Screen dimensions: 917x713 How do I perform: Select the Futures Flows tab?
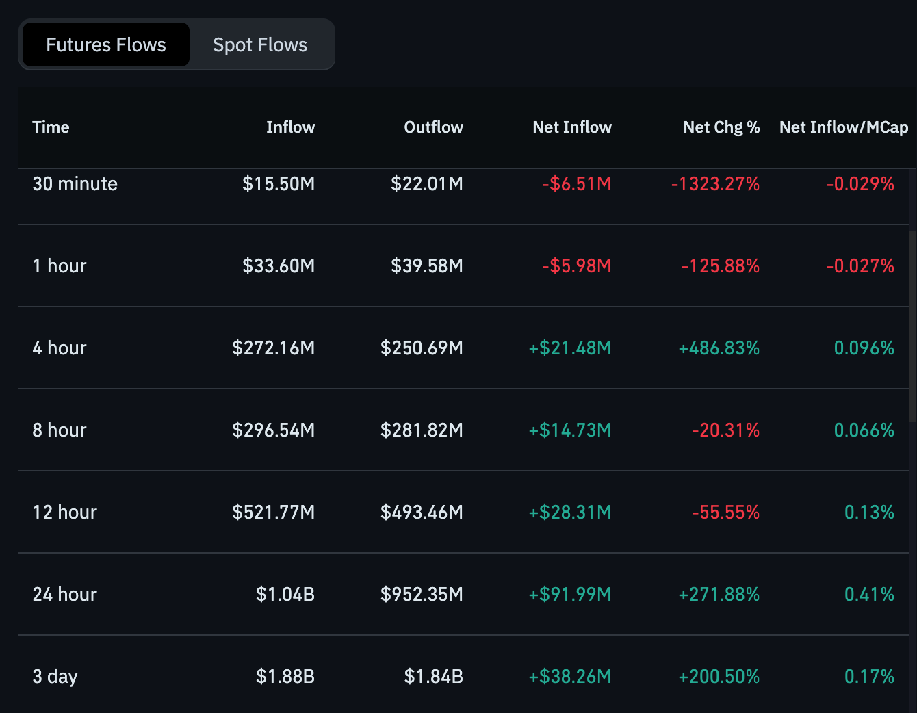pyautogui.click(x=106, y=45)
